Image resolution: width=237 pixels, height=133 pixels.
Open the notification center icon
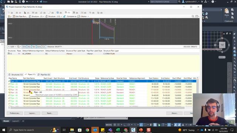pyautogui.click(x=232, y=130)
